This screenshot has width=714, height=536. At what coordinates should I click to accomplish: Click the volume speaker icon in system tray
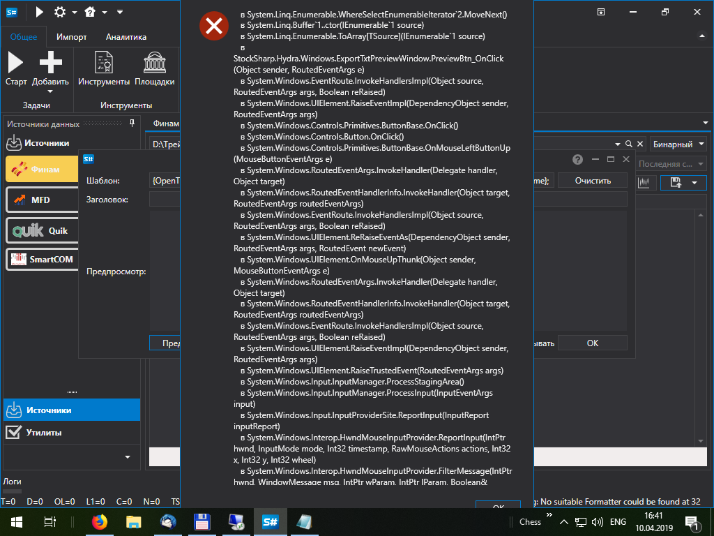597,522
